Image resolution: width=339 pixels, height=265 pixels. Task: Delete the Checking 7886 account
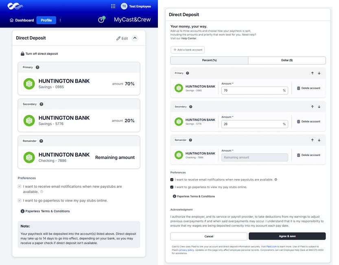(308, 155)
